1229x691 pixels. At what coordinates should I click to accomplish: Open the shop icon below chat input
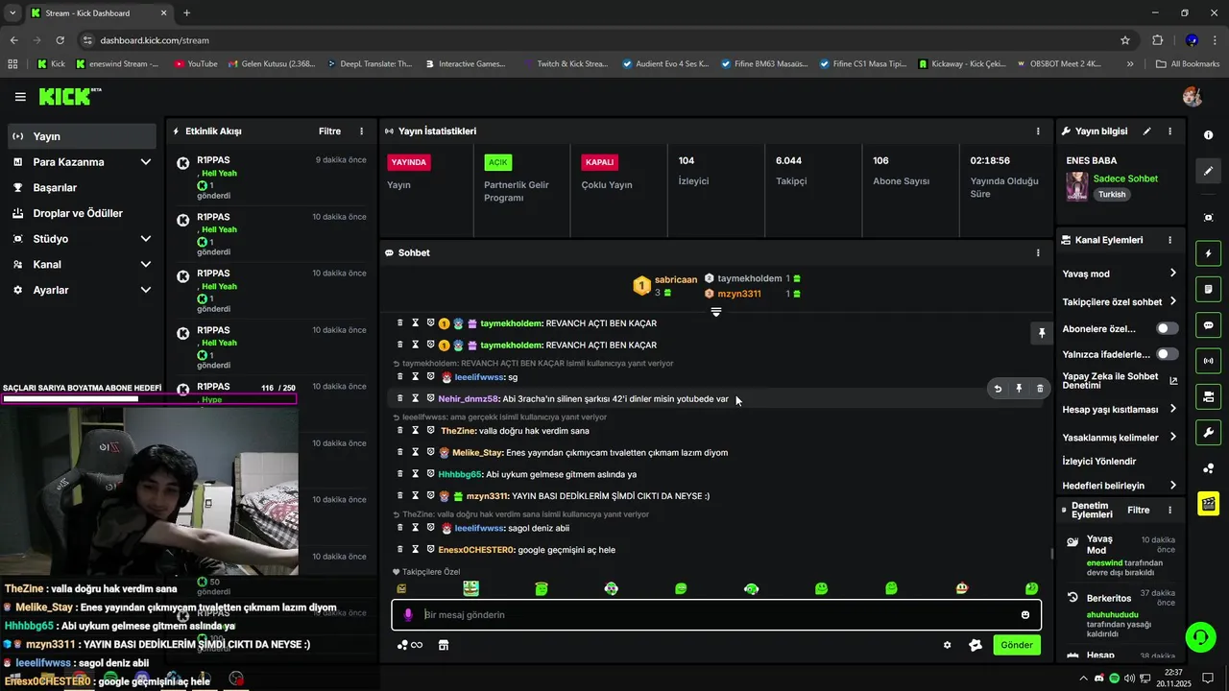tap(444, 645)
